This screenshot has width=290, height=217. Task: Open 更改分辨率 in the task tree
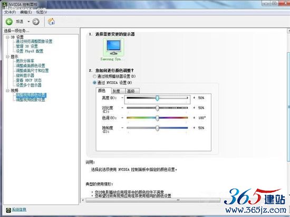25,61
